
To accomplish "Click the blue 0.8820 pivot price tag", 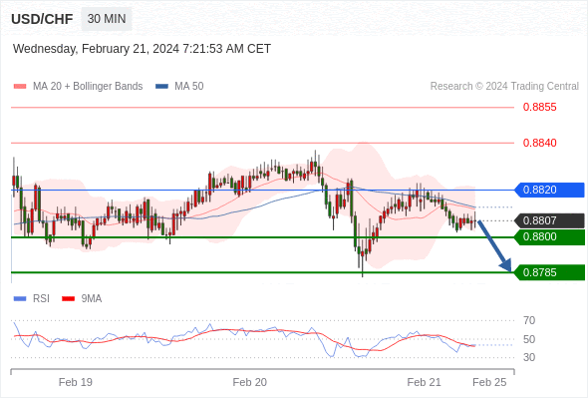I will pyautogui.click(x=549, y=190).
